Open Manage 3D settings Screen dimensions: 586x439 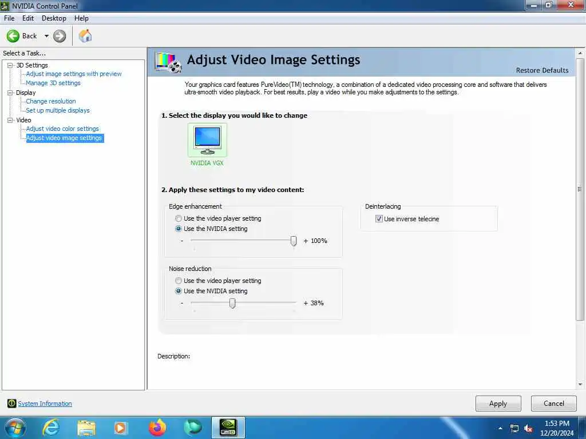coord(53,83)
